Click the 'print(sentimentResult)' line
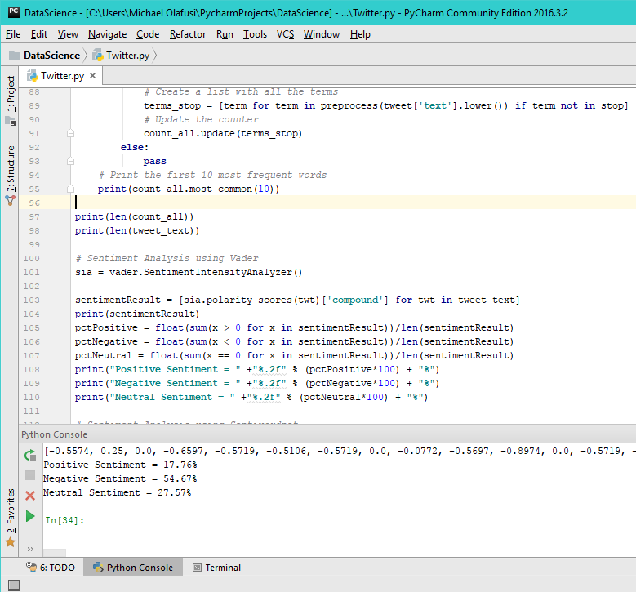This screenshot has height=592, width=636. coord(137,314)
